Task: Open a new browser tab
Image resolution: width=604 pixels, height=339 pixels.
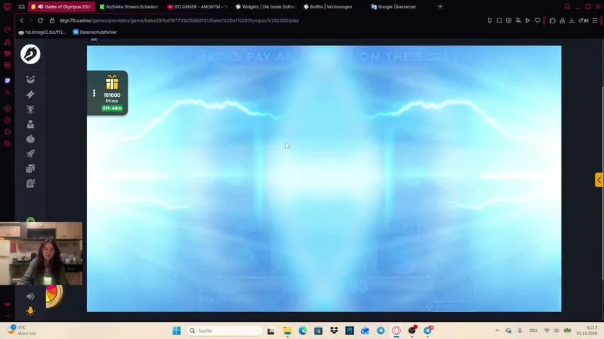Action: click(x=440, y=6)
